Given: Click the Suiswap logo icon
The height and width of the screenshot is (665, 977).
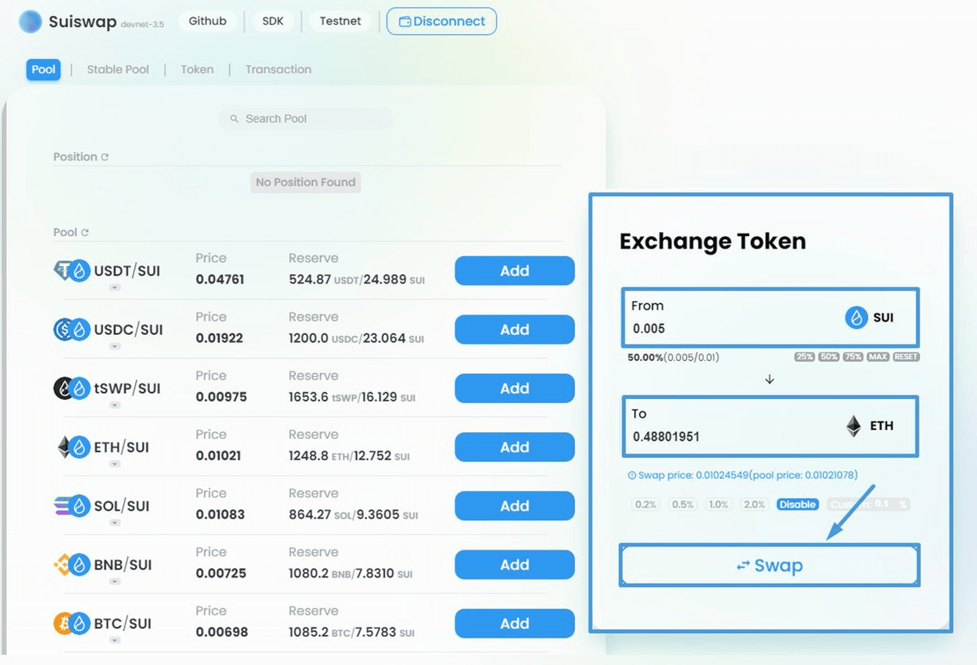Looking at the screenshot, I should coord(30,21).
